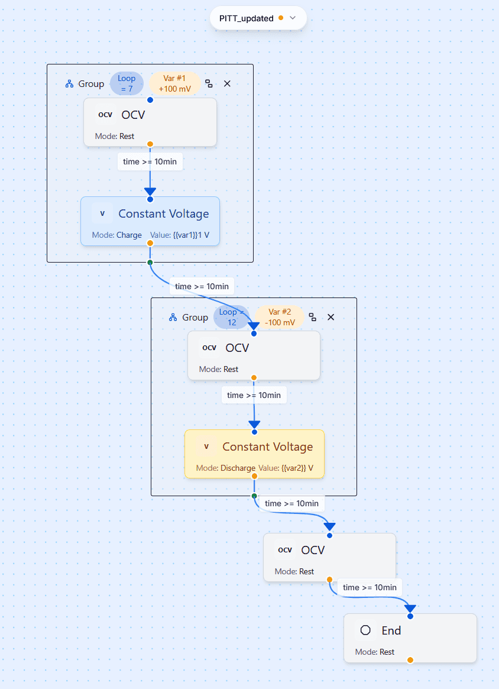Close the second Group with its X button

[x=330, y=317]
